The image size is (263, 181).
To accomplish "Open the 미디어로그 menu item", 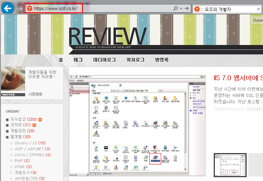I will pos(104,60).
